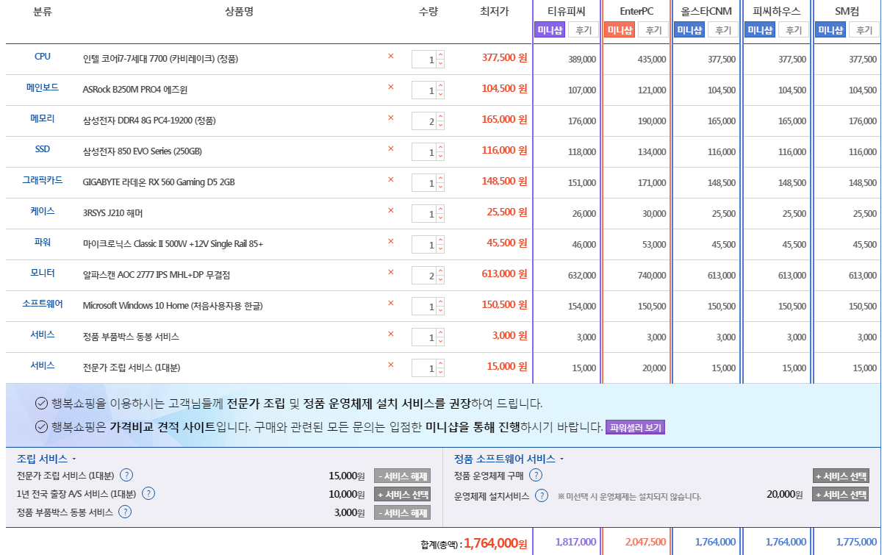This screenshot has width=890, height=555.
Task: Open 티유피씨 미니샵 tab
Action: pos(550,30)
